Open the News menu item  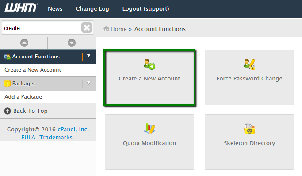55,9
